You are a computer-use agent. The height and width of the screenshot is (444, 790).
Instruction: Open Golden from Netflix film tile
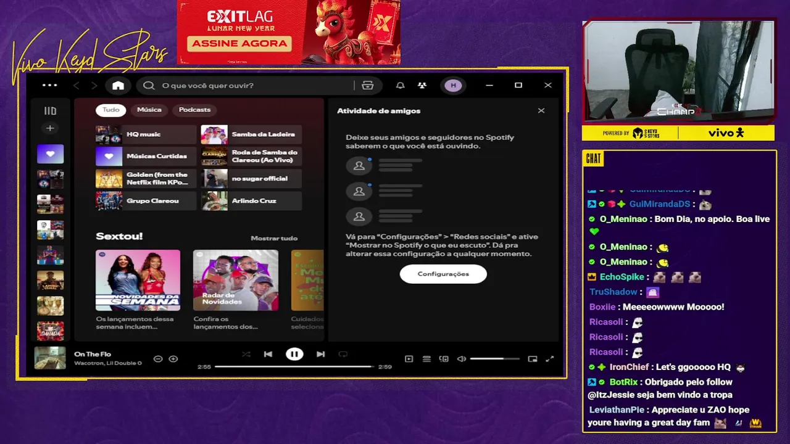[146, 179]
